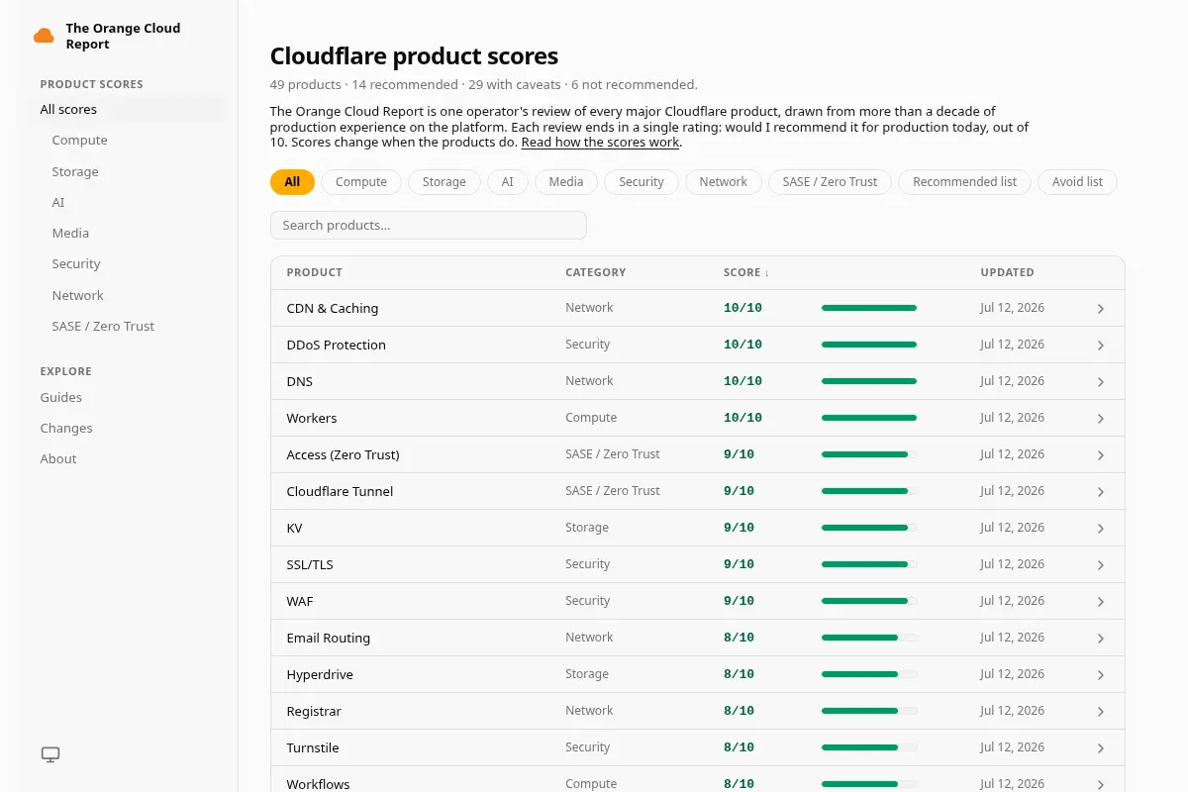1188x792 pixels.
Task: Click the DNS row 10/10 score
Action: pyautogui.click(x=742, y=381)
